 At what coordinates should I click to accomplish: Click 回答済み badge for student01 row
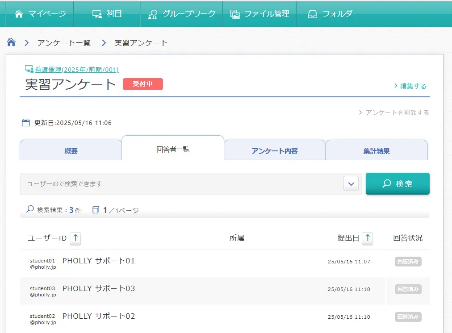pos(408,262)
